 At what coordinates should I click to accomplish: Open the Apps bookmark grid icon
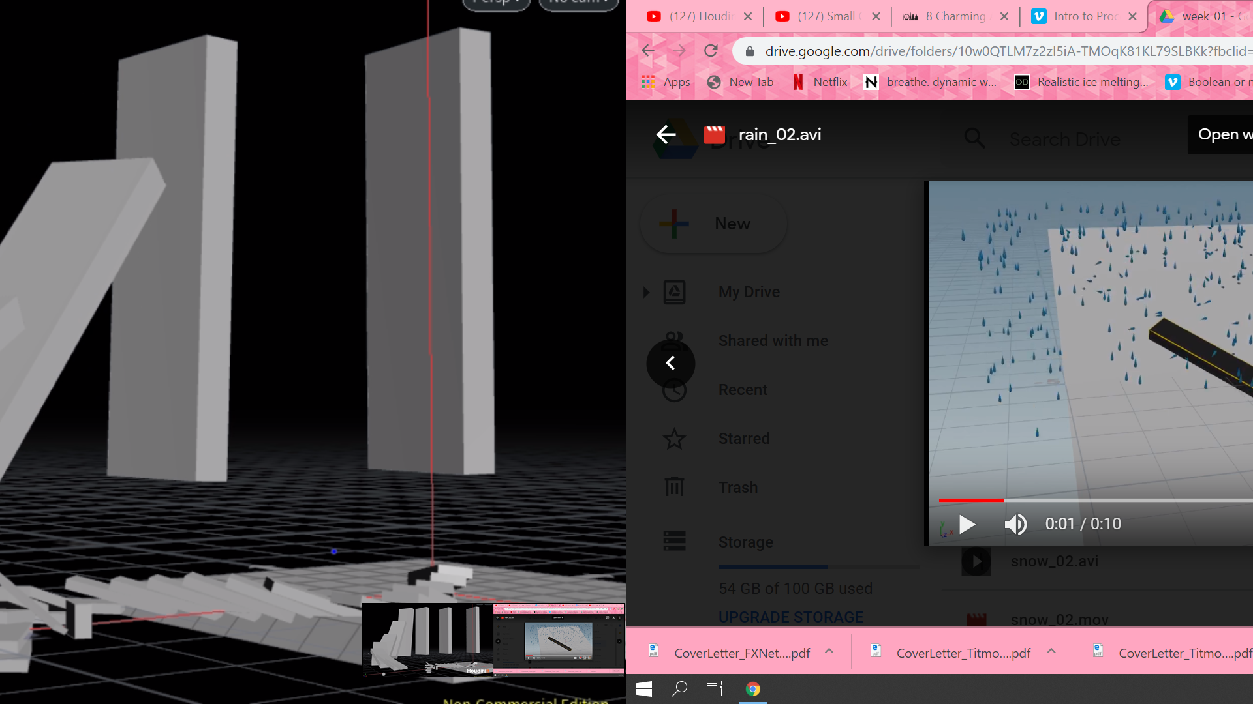pos(648,82)
